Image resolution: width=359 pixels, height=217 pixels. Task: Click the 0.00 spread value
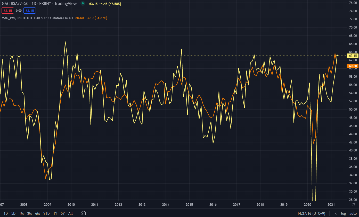click(x=19, y=11)
